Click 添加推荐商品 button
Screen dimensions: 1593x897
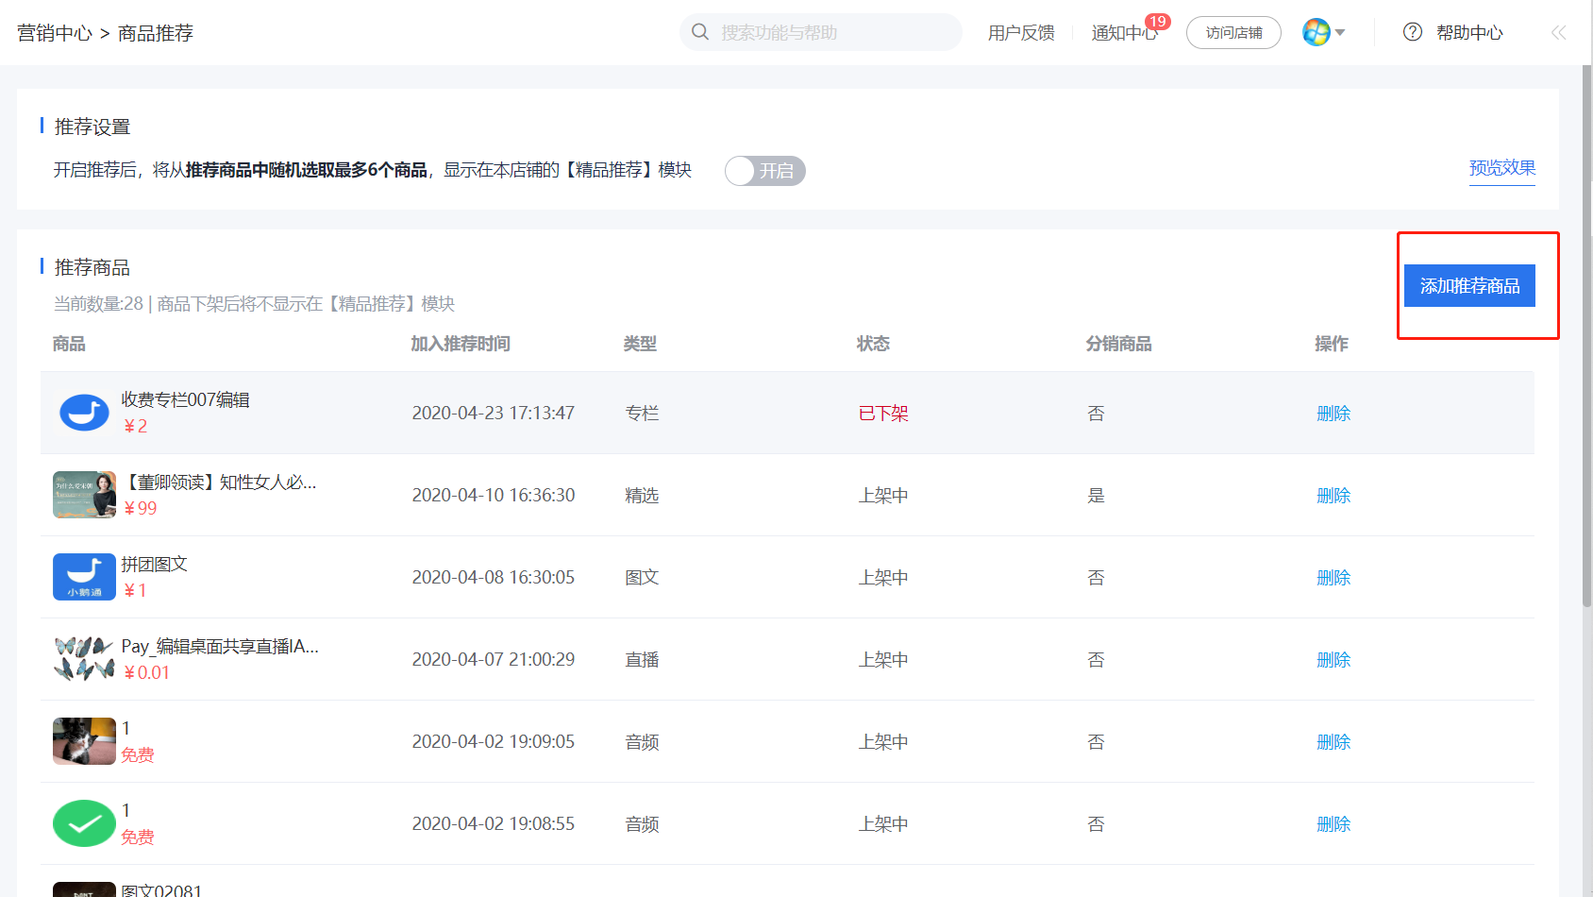[x=1469, y=286]
